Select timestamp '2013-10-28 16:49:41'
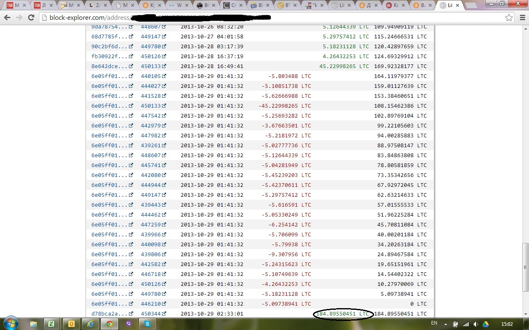The image size is (529, 330). (212, 66)
